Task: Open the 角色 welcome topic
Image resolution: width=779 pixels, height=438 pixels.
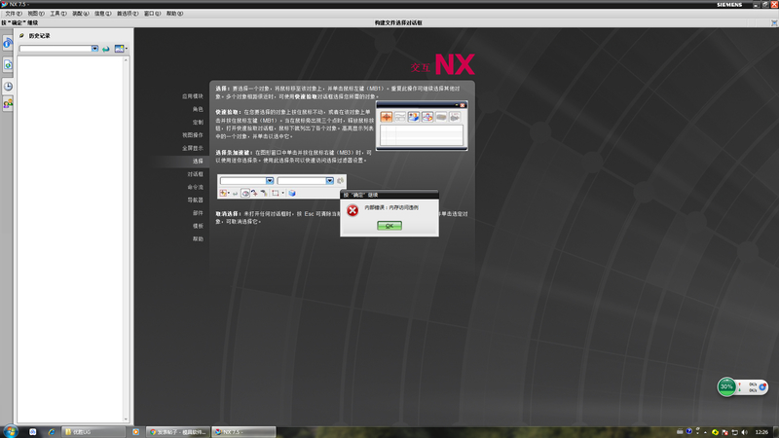Action: coord(198,109)
